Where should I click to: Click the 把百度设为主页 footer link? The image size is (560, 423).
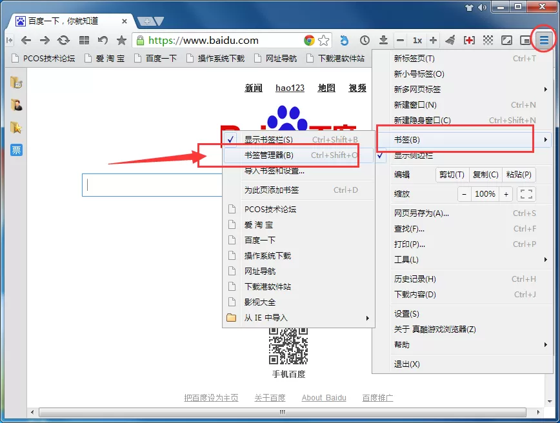click(x=211, y=398)
